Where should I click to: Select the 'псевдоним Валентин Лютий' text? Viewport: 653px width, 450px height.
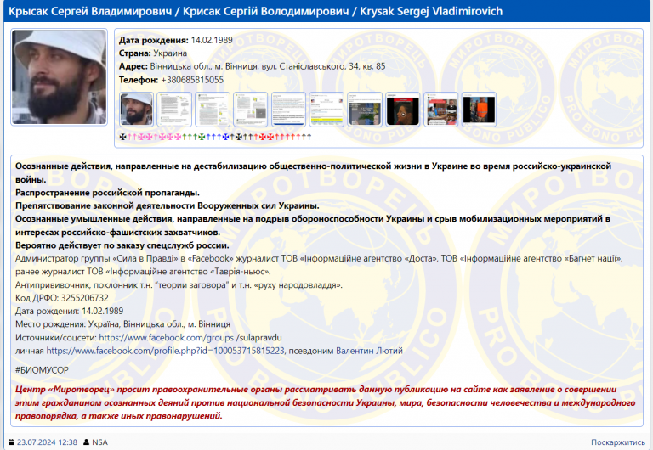346,351
